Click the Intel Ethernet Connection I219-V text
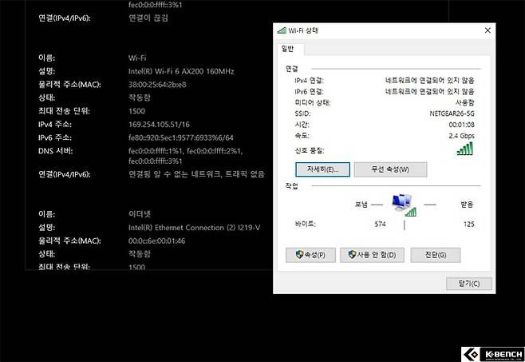Screen dimensions: 525x362 tap(194, 227)
